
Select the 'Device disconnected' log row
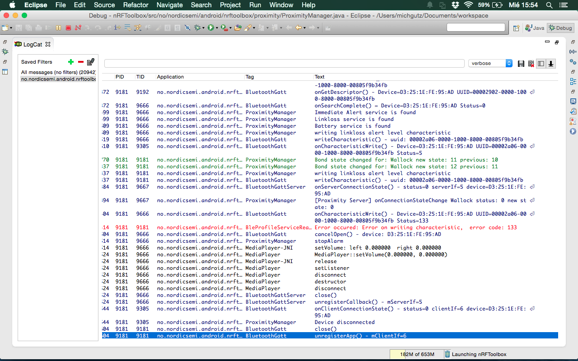330,322
